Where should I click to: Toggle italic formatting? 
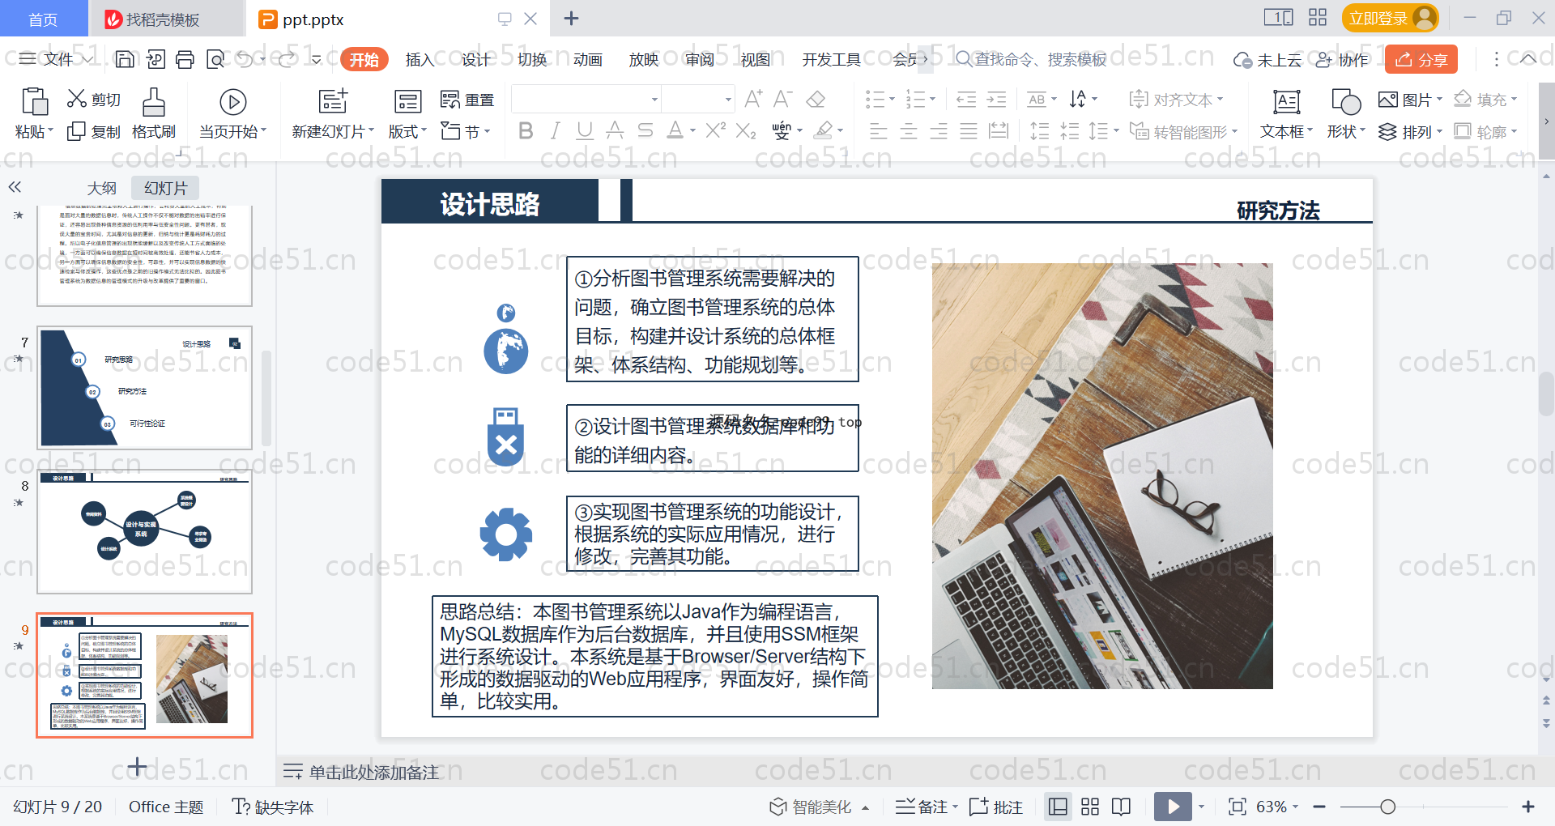tap(555, 130)
